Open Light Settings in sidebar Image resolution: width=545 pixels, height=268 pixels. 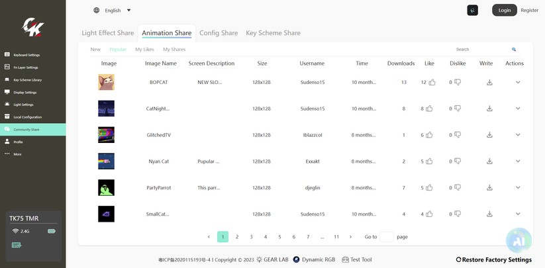(32, 105)
